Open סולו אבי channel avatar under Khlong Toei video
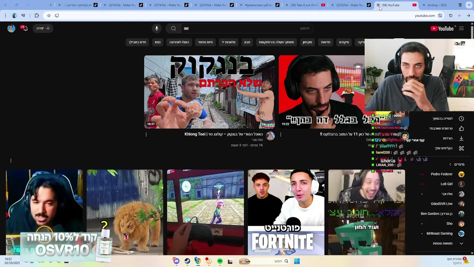The image size is (474, 267). coord(270,136)
